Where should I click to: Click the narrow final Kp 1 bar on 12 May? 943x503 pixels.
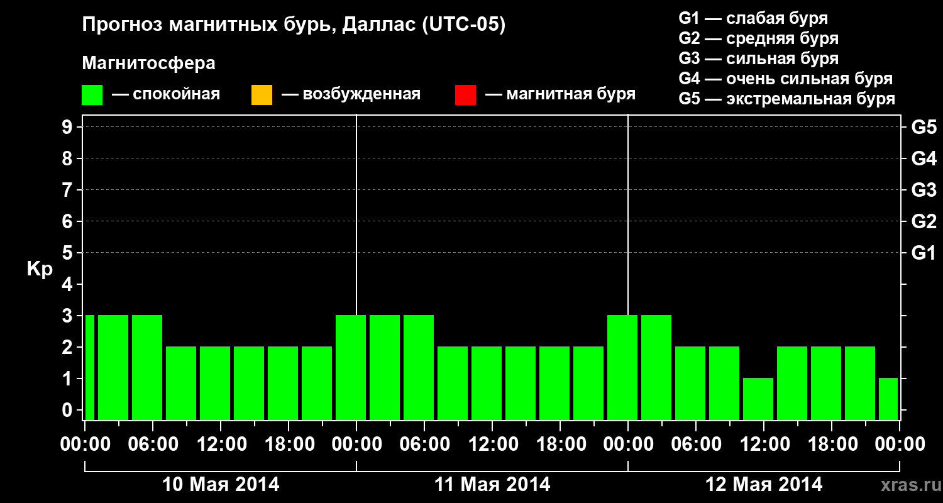point(888,399)
